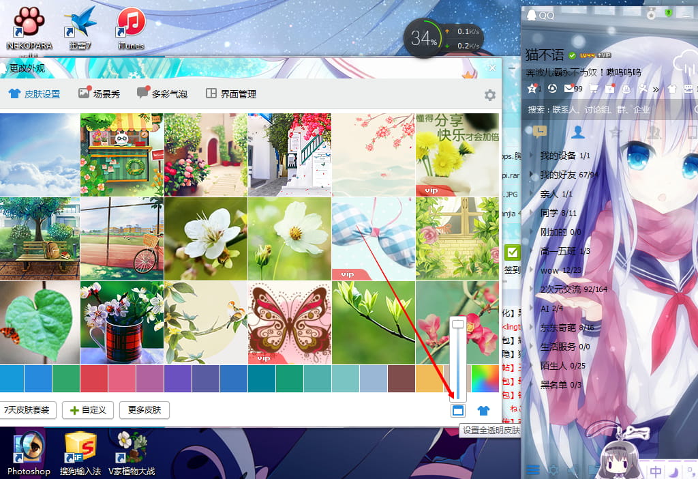Open QQ mailbox envelope icon
Screen dimensions: 698x479
(569, 89)
